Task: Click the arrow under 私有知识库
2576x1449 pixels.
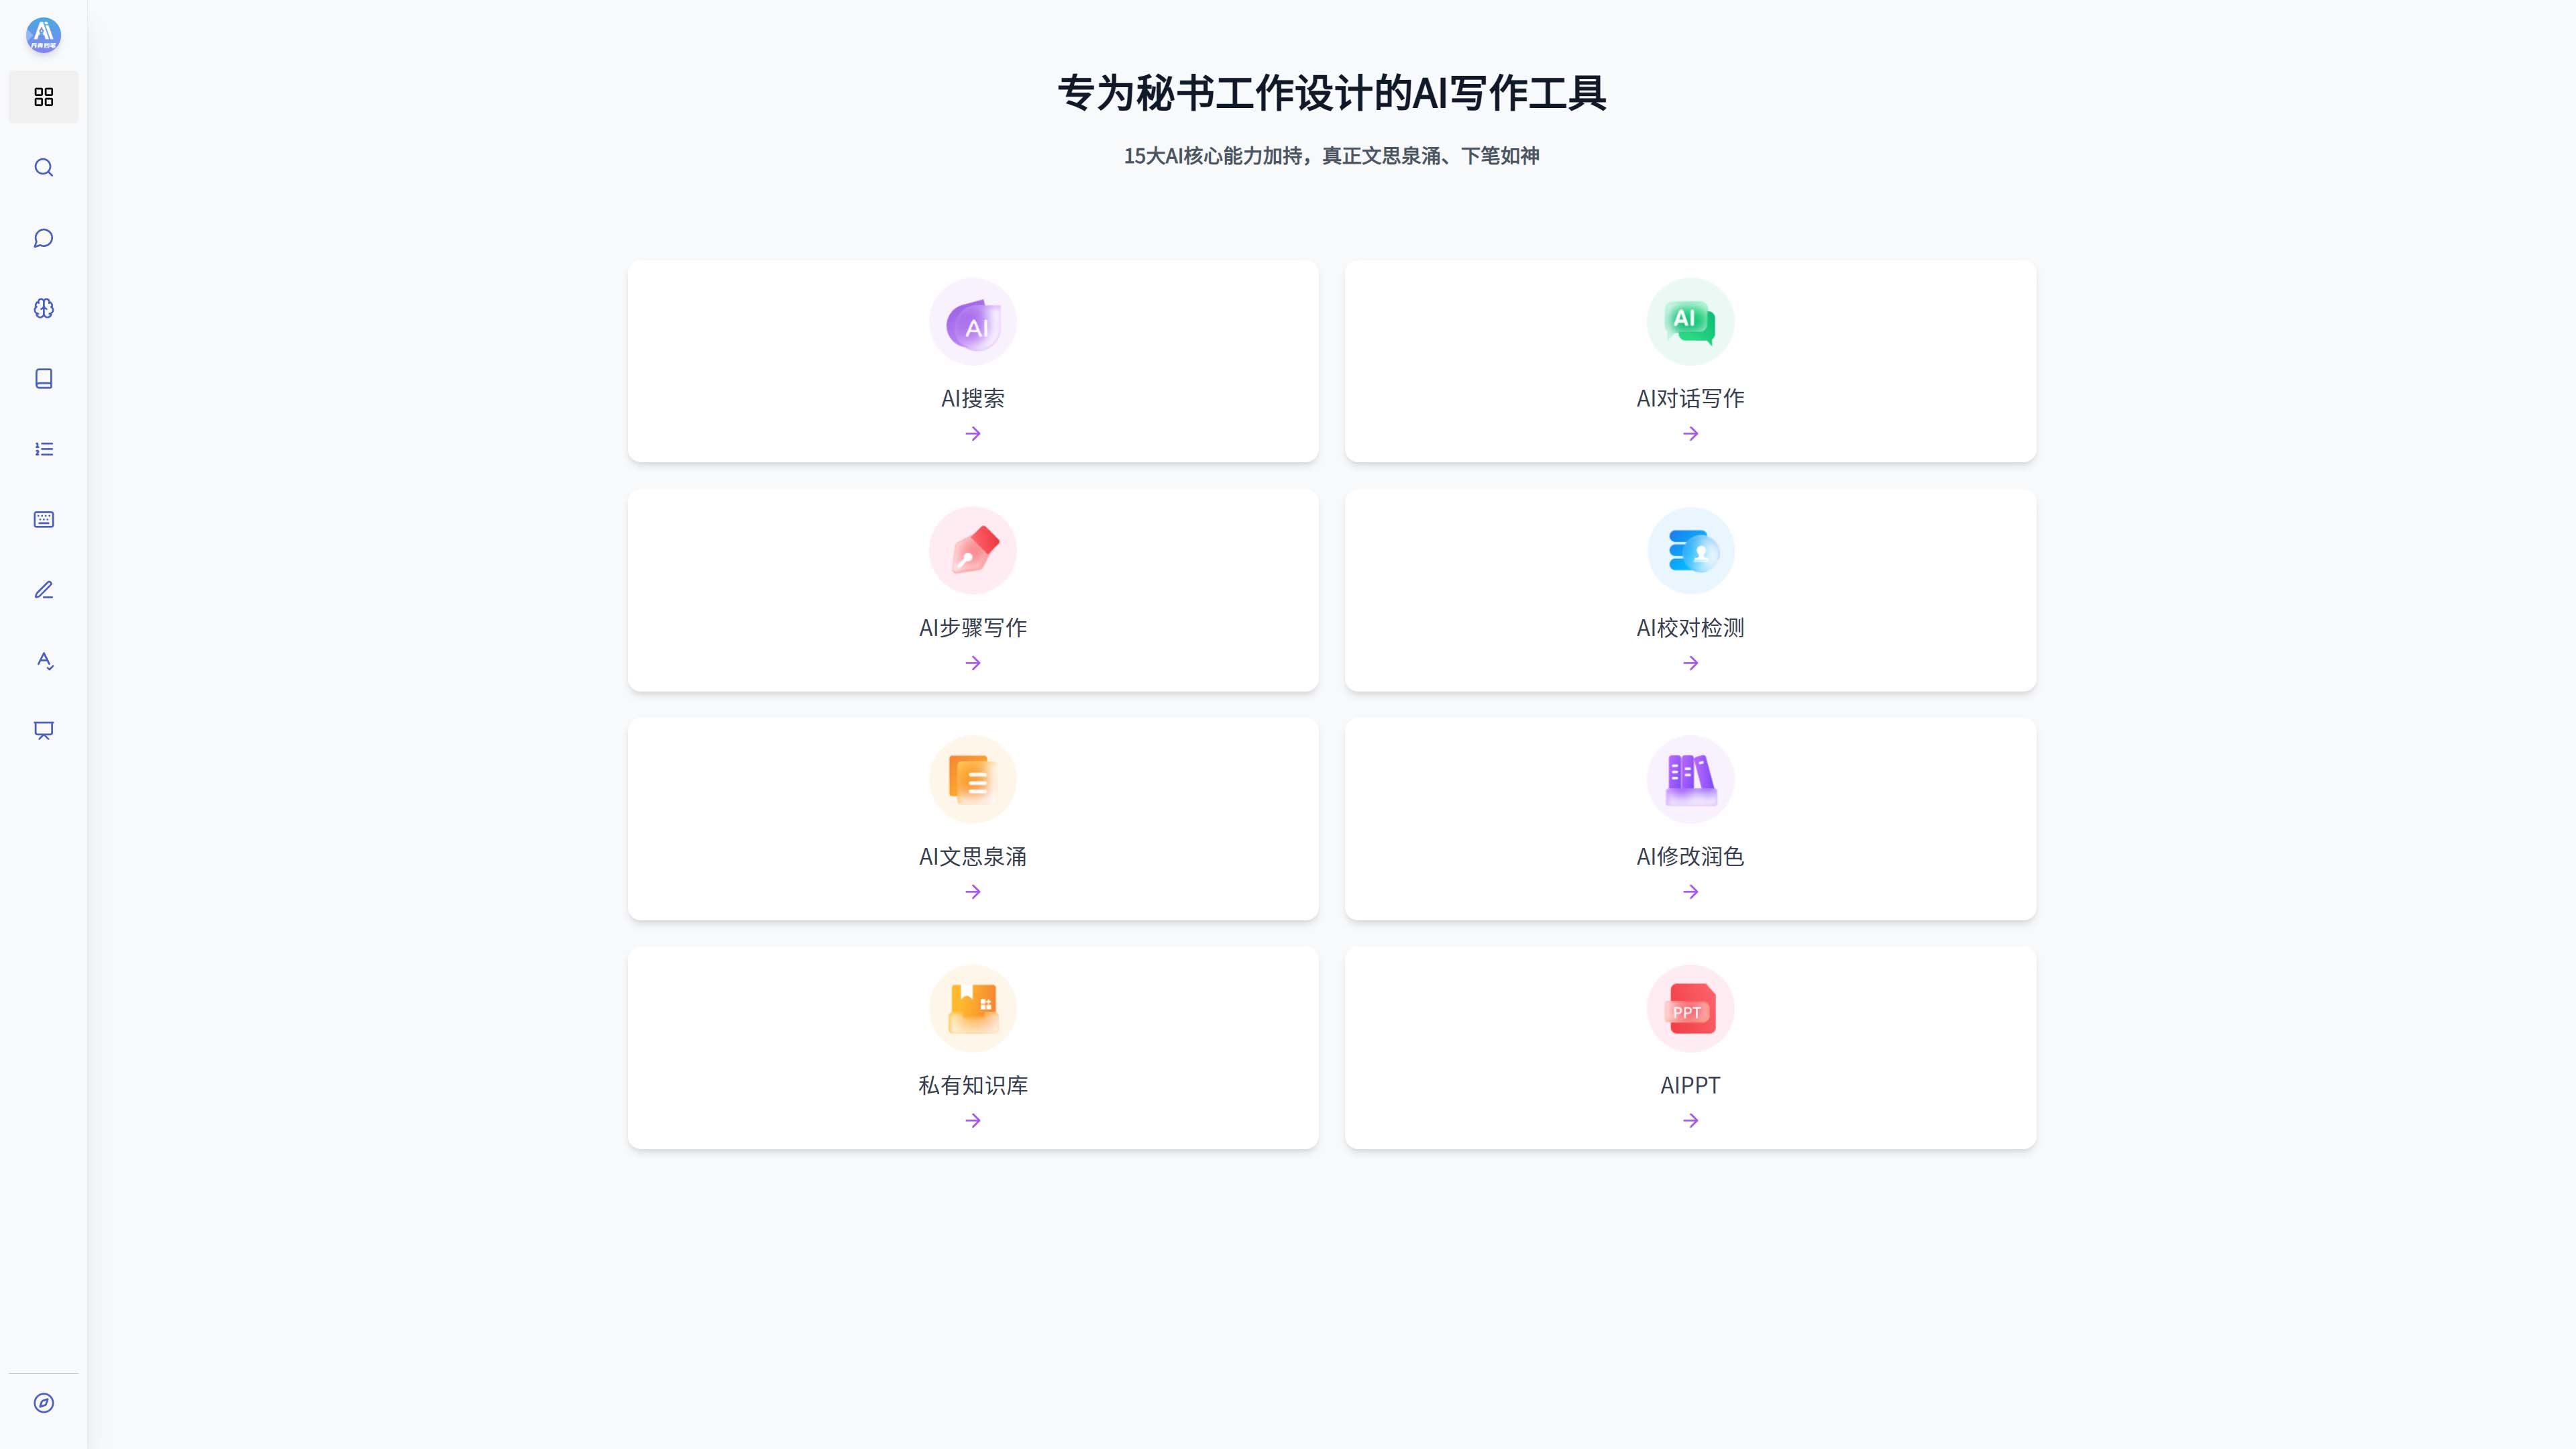Action: tap(973, 1121)
